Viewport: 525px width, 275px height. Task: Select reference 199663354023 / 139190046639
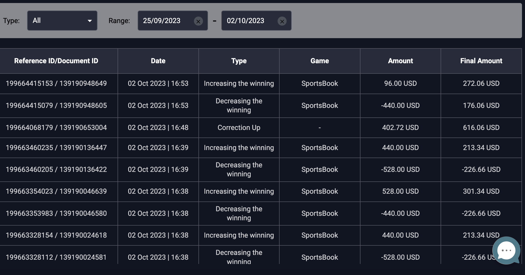[x=56, y=191]
